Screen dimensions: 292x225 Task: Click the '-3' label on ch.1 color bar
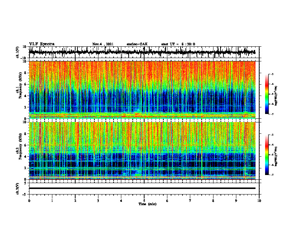tap(272, 74)
